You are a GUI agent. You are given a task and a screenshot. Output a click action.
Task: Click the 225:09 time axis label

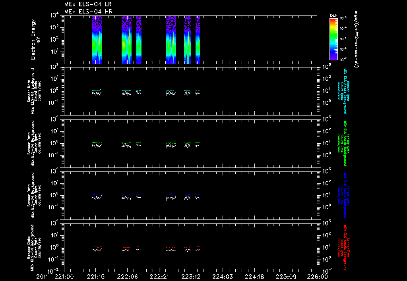pos(285,277)
